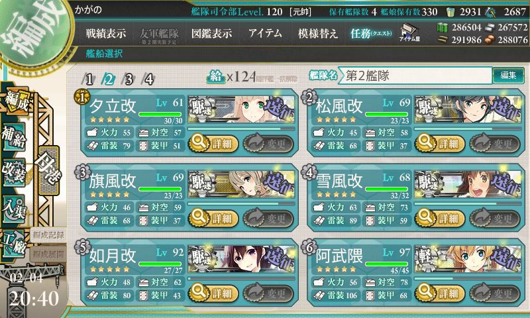Switch to fleet tab 3
Viewport: 530px width, 318px height.
[129, 79]
